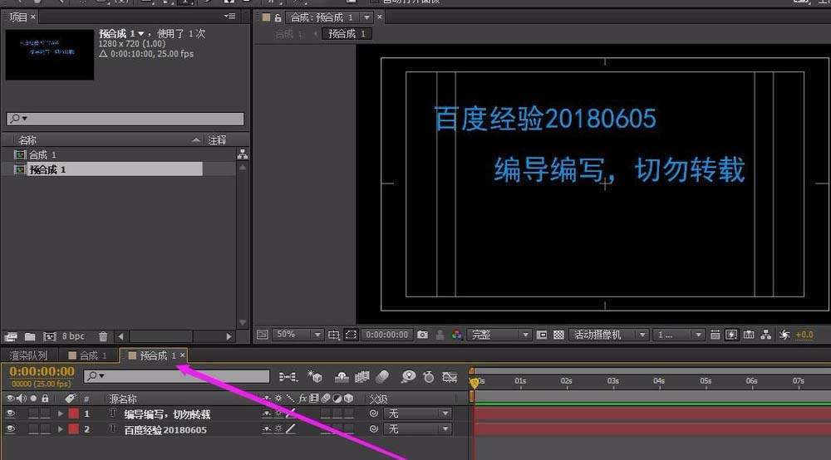Toggle mask and shape path visibility icon
Image resolution: width=831 pixels, height=460 pixels.
351,335
